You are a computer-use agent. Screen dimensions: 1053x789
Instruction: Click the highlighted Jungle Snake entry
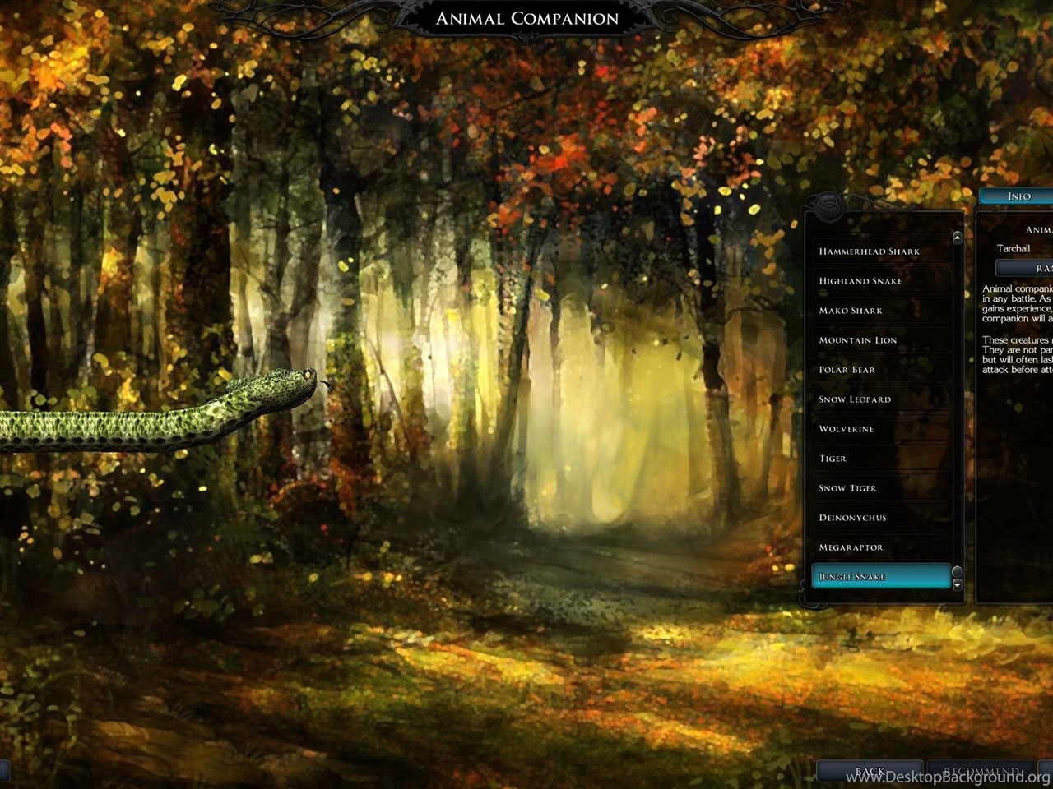(x=880, y=576)
